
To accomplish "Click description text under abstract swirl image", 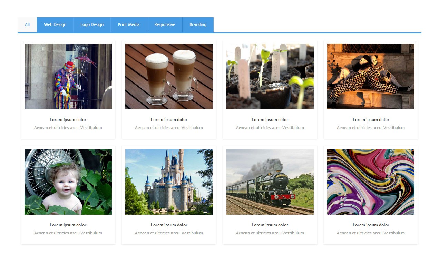I will (371, 233).
